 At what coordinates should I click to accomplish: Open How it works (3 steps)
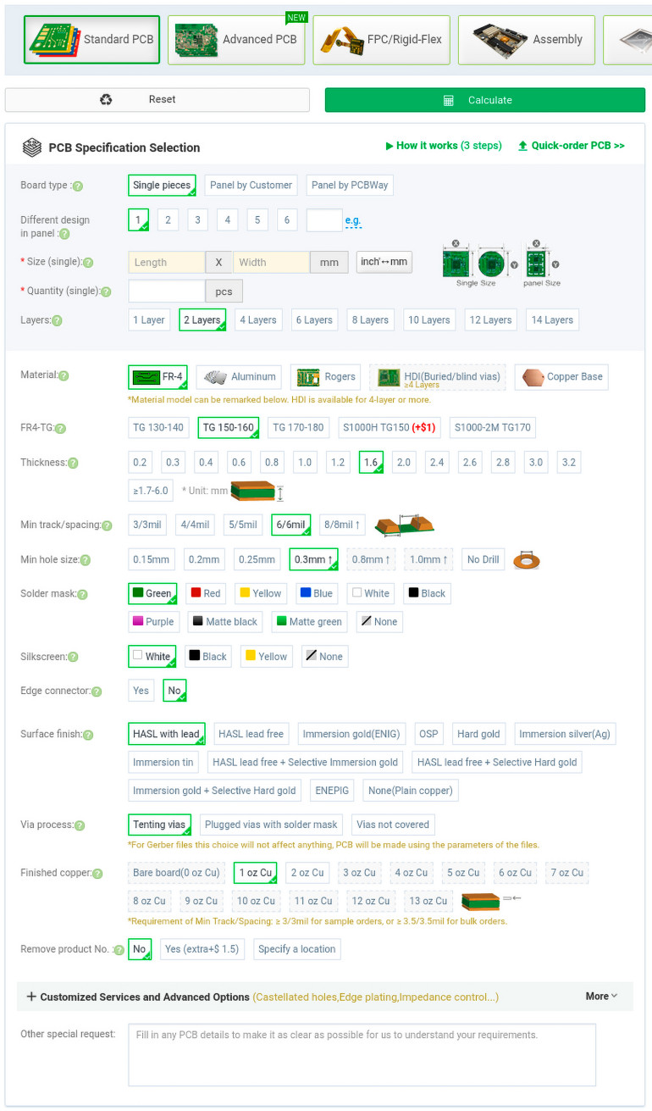444,146
